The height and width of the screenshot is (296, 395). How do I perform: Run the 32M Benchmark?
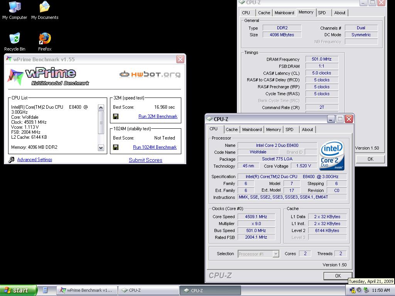pyautogui.click(x=158, y=116)
